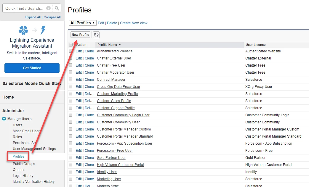The image size is (309, 187).
Task: Click Clone for Identity User
Action: pyautogui.click(x=89, y=172)
